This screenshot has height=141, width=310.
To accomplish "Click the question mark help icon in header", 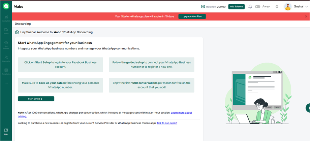I will pos(277,7).
